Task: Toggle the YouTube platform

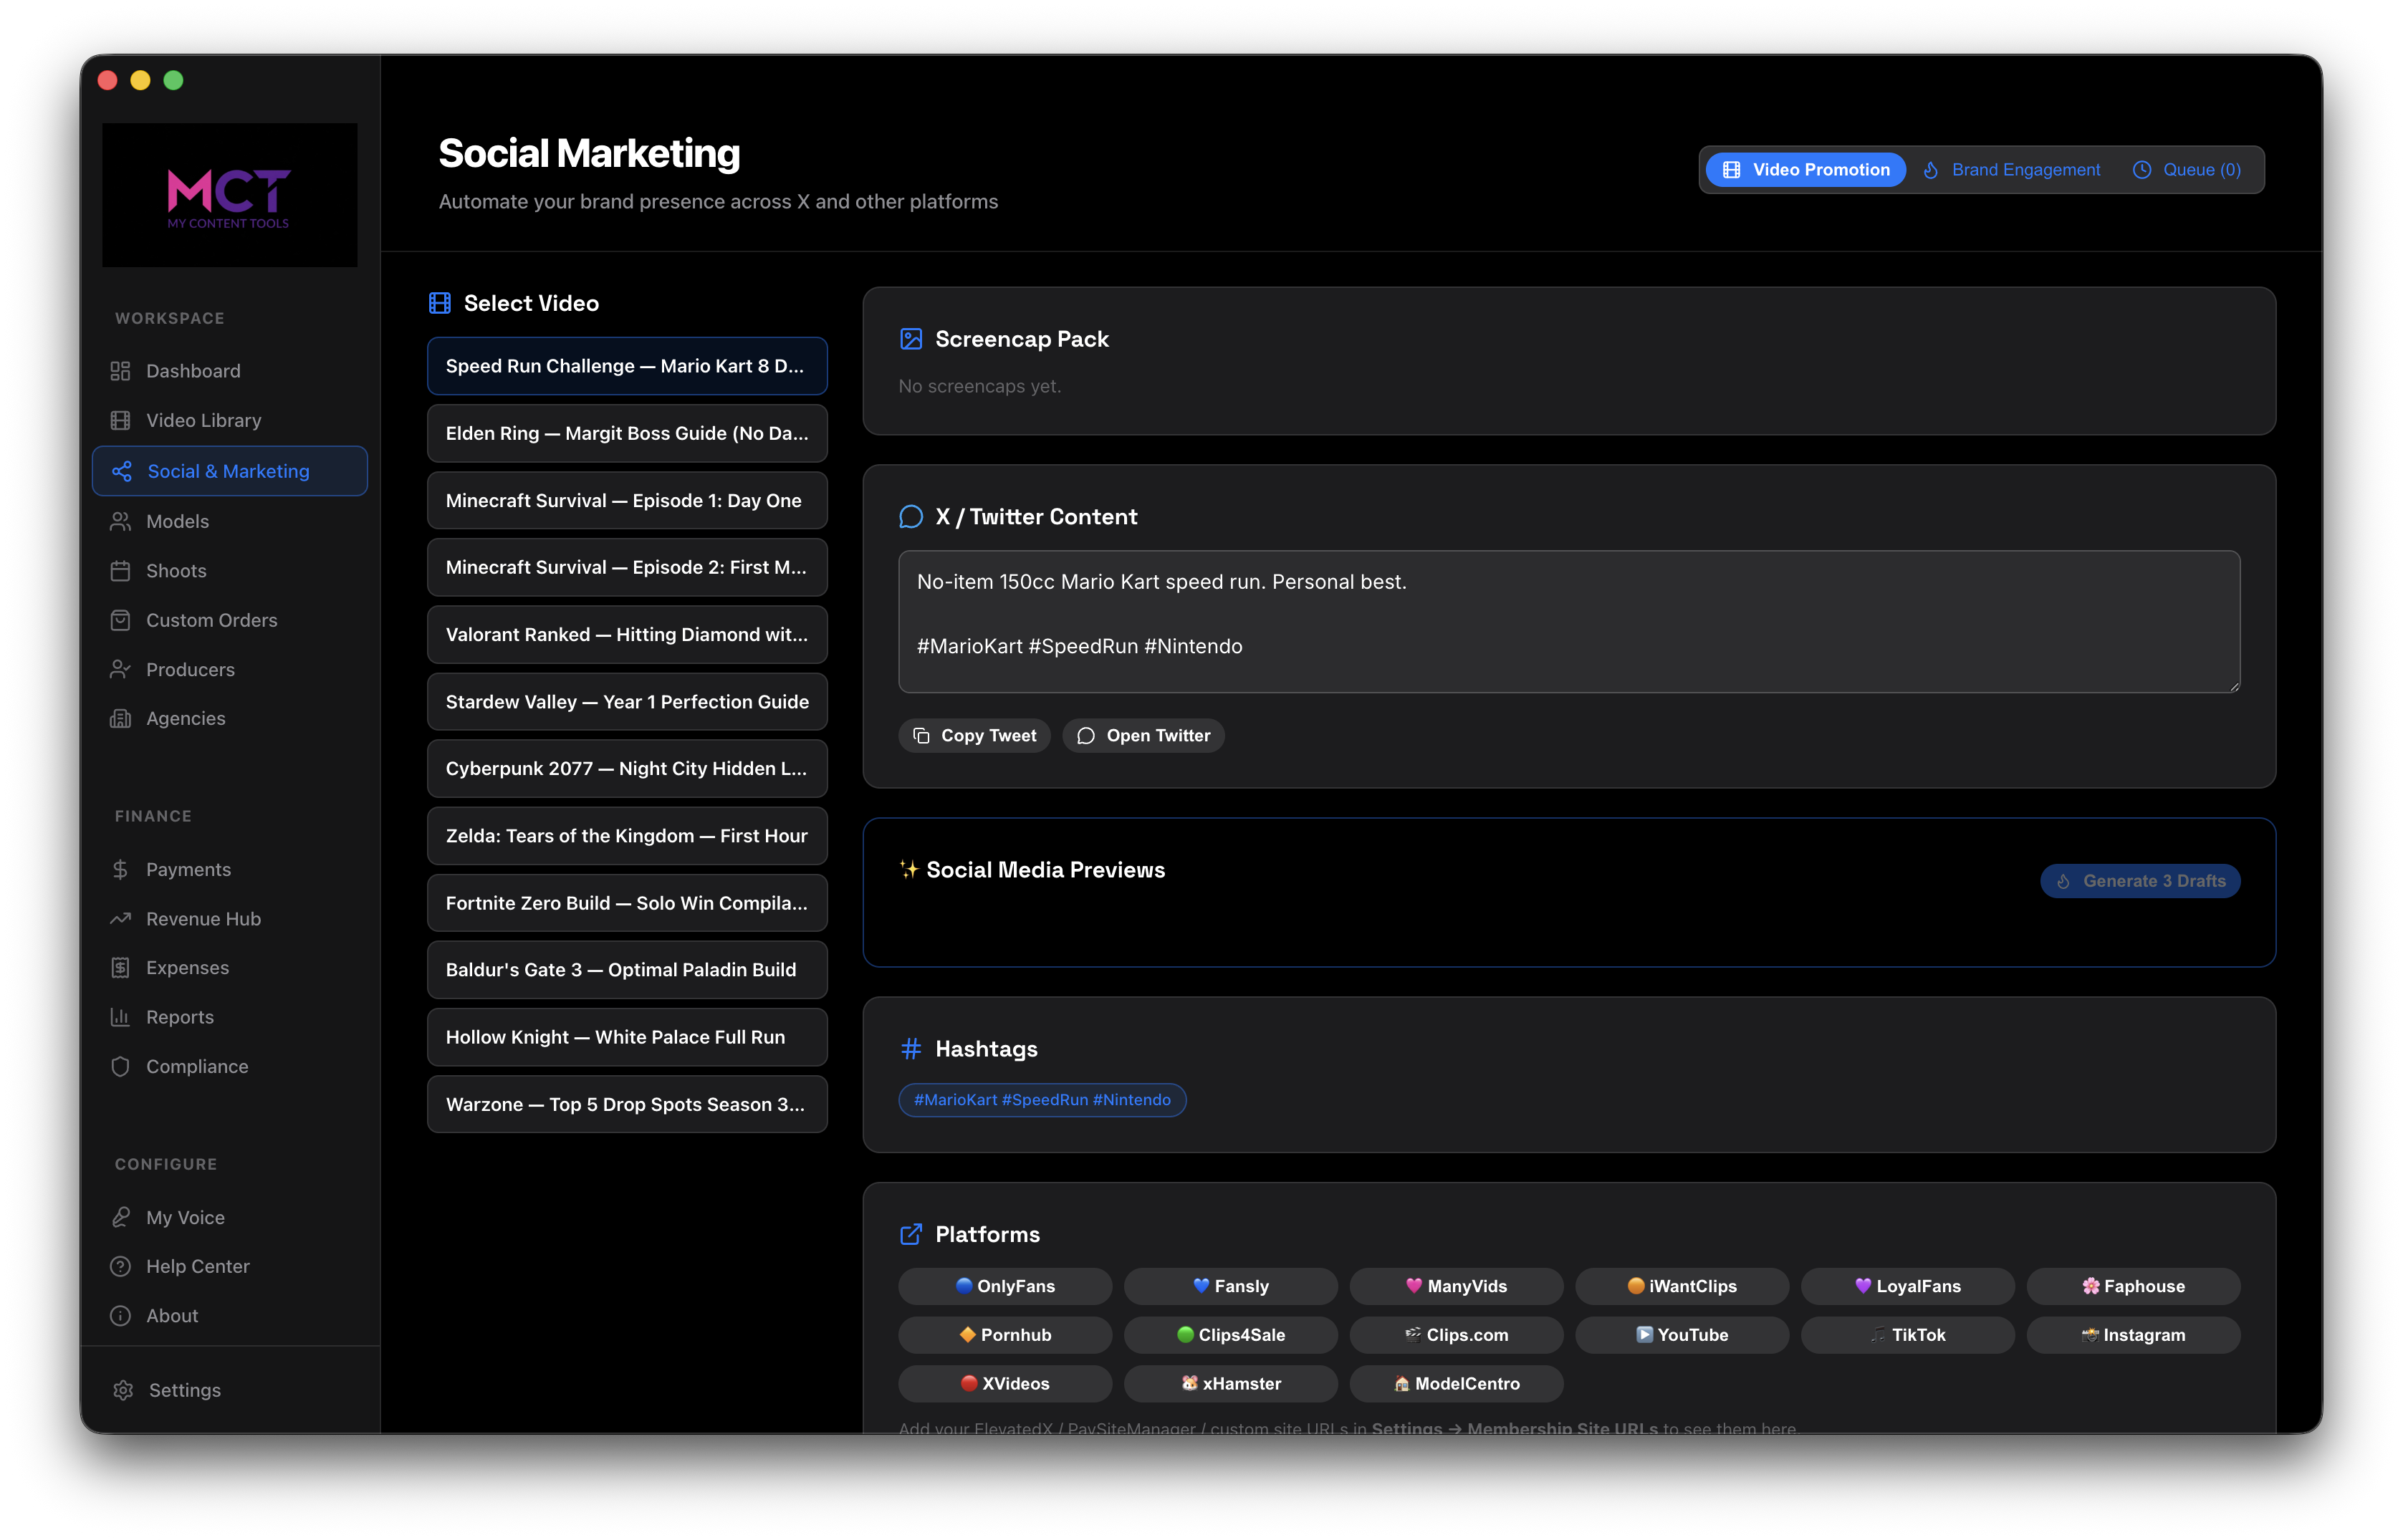Action: tap(1682, 1334)
